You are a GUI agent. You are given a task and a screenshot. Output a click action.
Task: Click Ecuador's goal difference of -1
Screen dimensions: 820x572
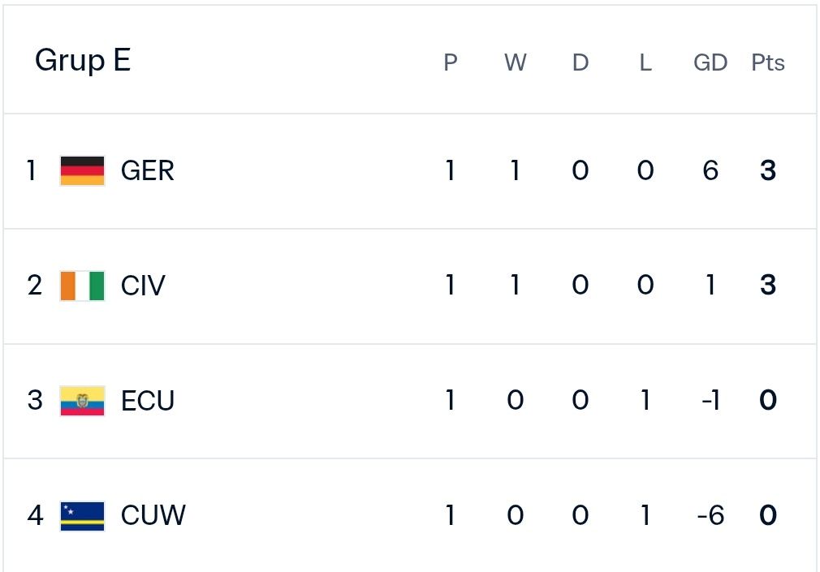(710, 401)
